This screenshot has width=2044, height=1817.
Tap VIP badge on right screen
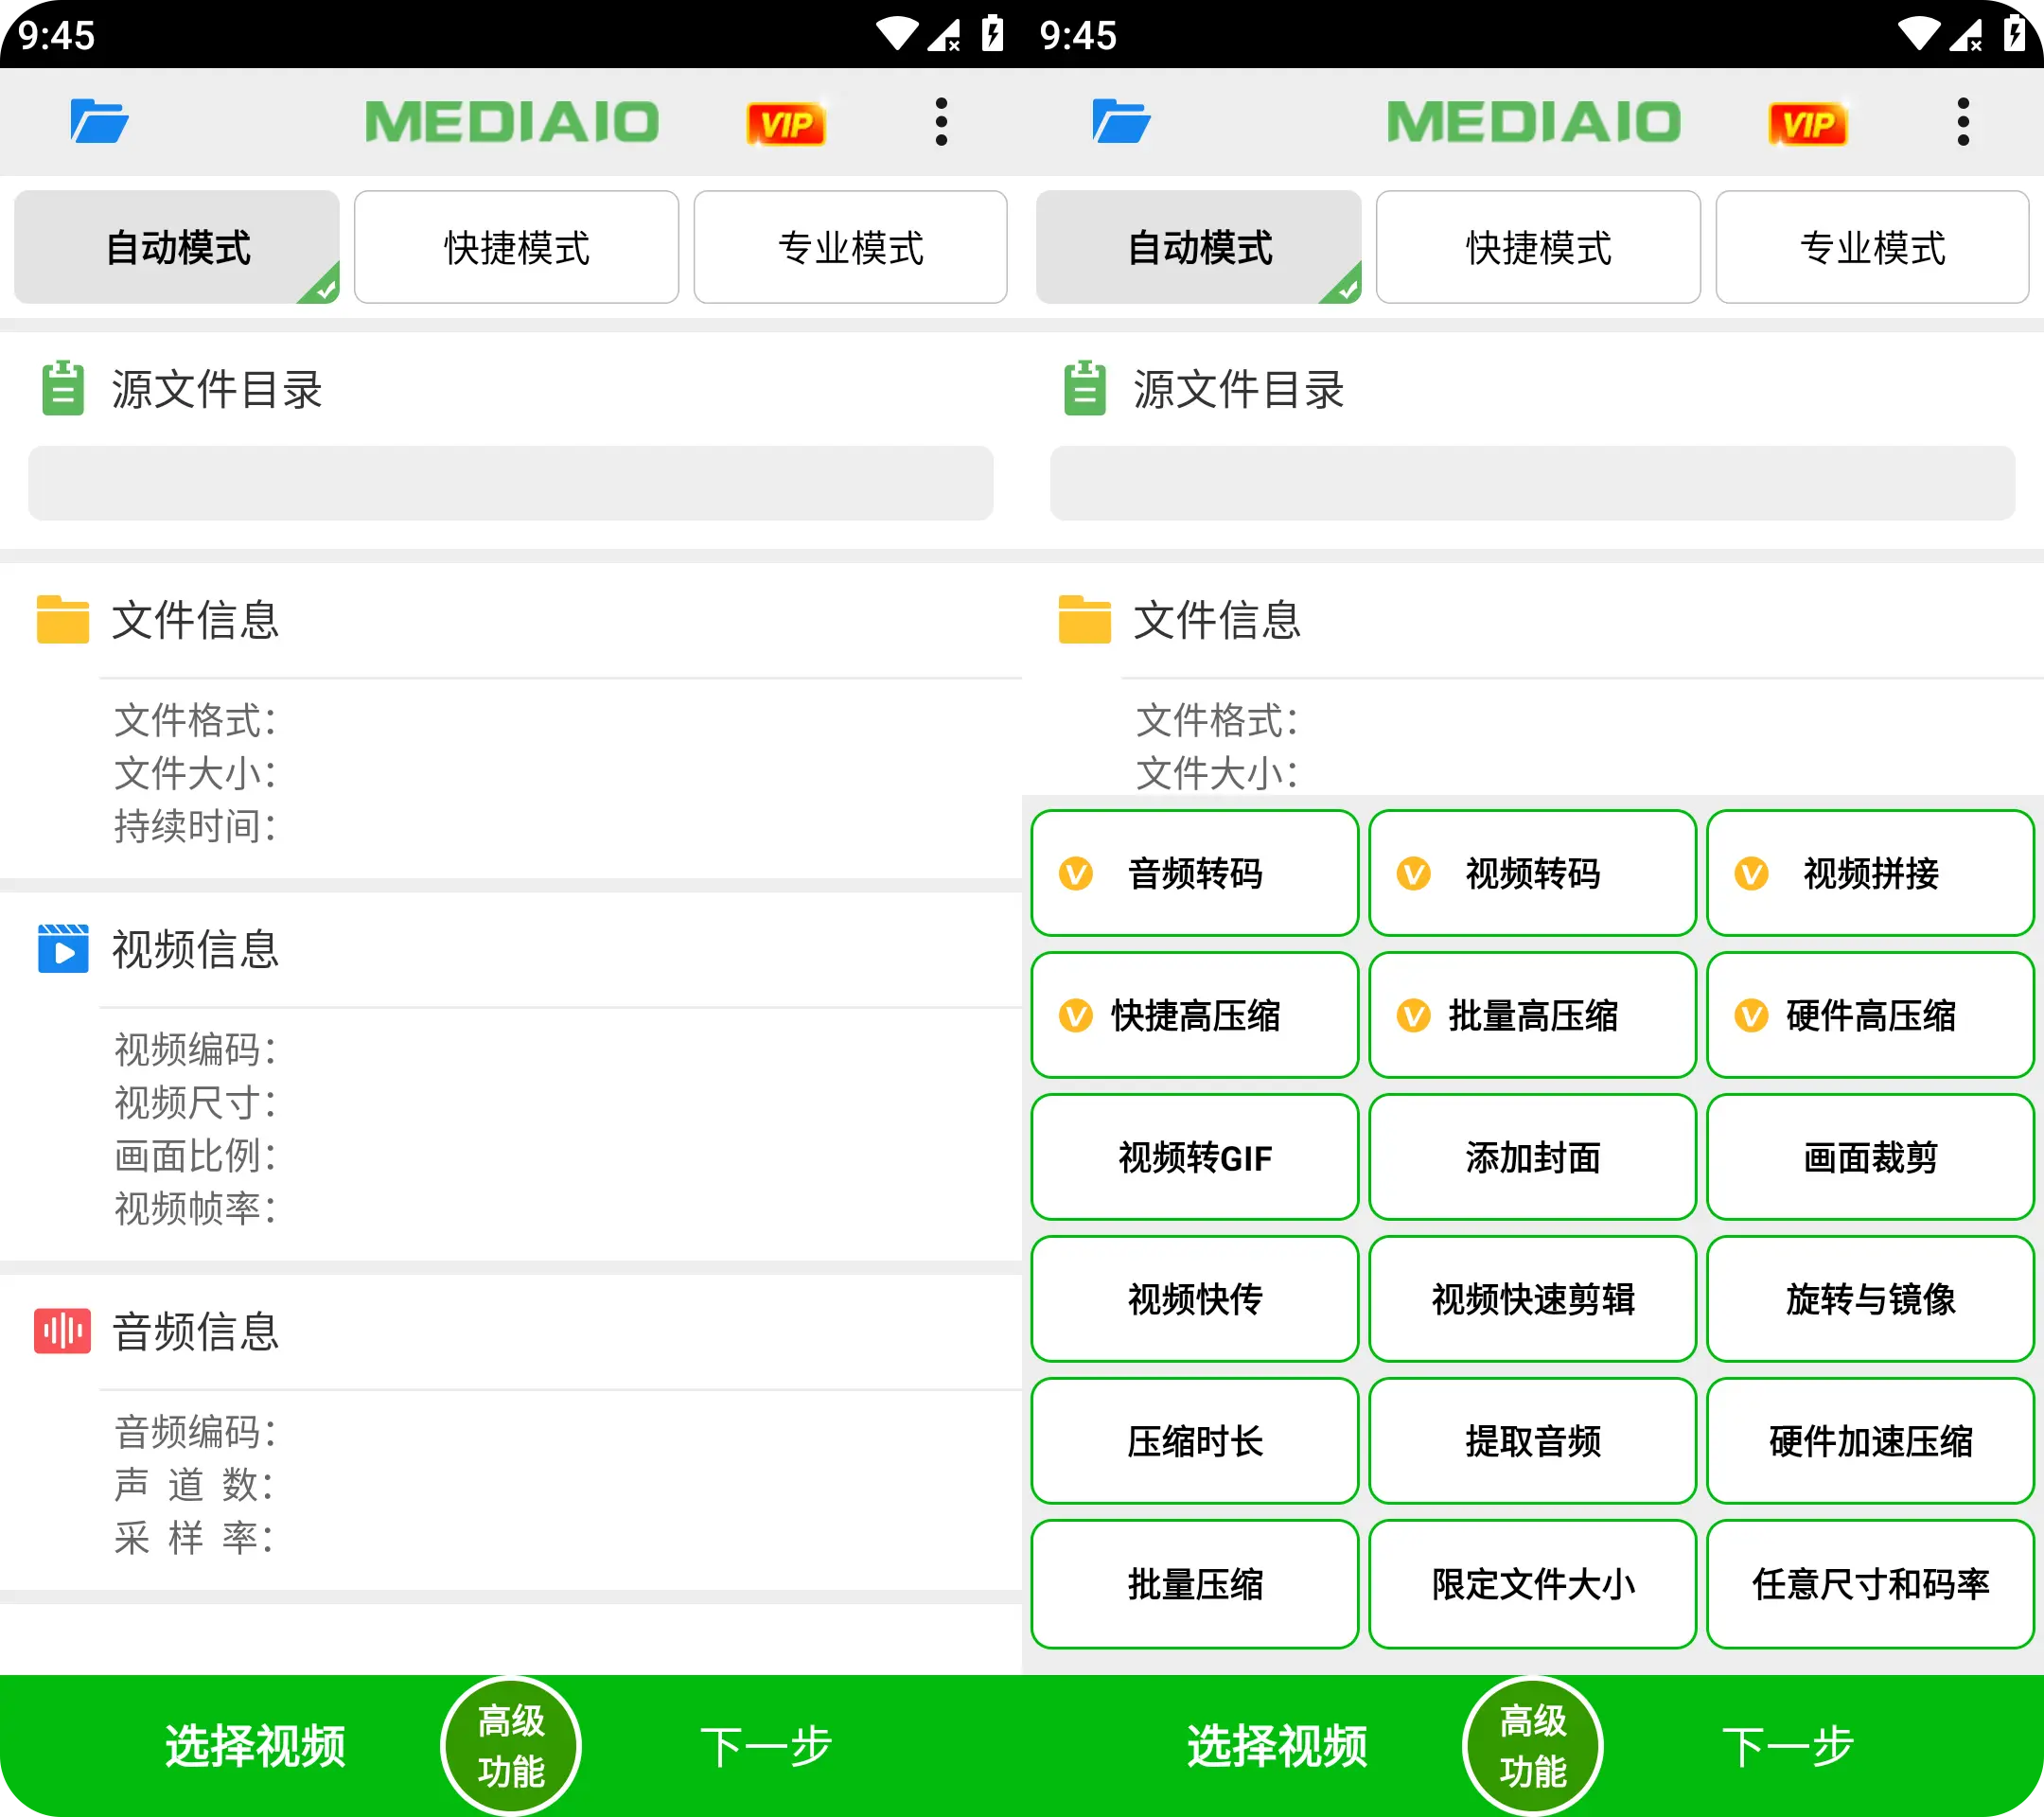(1808, 124)
